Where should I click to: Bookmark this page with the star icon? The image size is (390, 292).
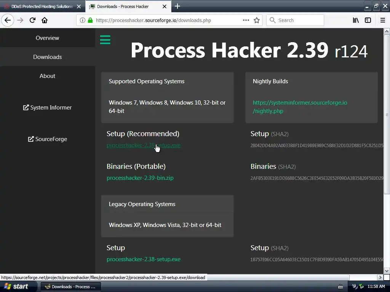tap(257, 20)
